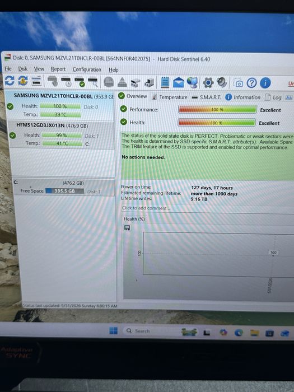
Task: Click the status last updated text in status bar
Action: (70, 306)
